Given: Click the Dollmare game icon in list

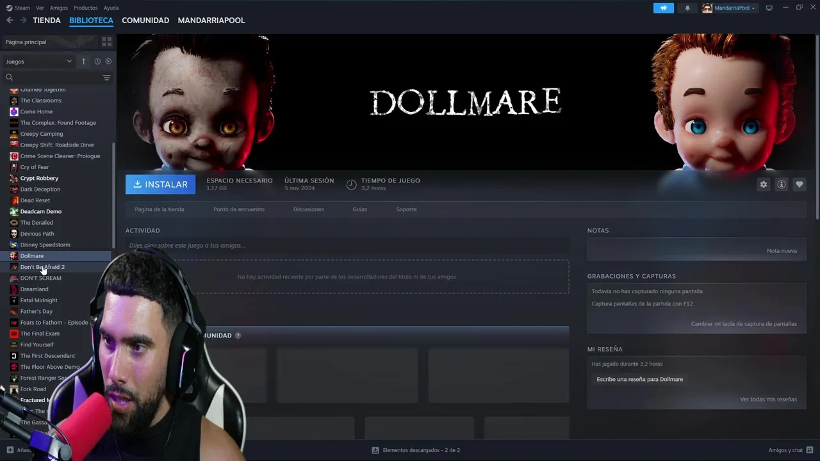Looking at the screenshot, I should click(14, 256).
